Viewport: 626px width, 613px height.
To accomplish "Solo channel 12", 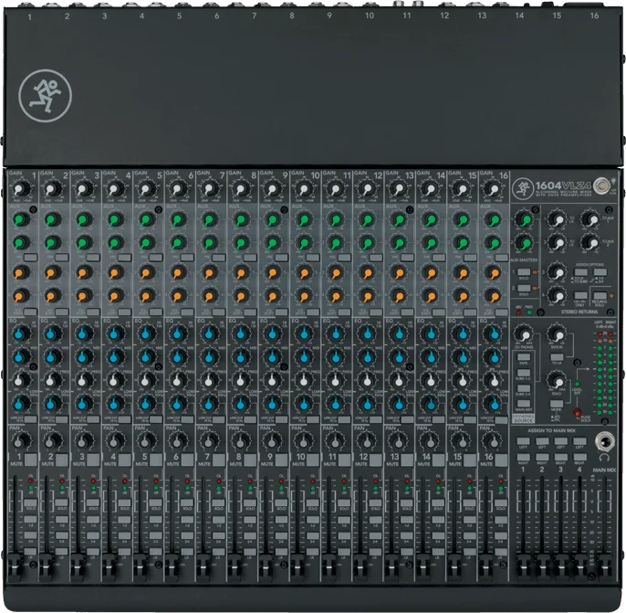I will tap(375, 502).
